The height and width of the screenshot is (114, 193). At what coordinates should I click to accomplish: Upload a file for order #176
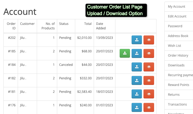pos(137,107)
